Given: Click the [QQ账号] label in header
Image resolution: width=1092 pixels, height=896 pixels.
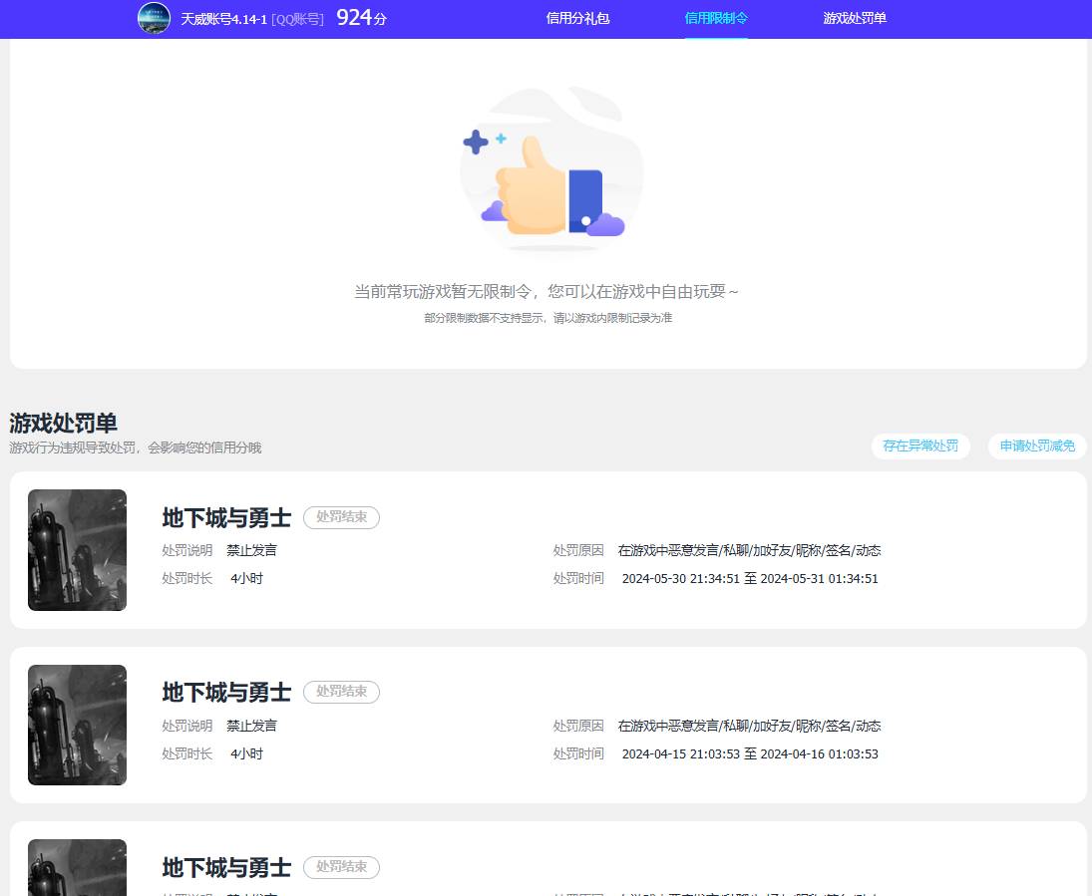Looking at the screenshot, I should (297, 19).
